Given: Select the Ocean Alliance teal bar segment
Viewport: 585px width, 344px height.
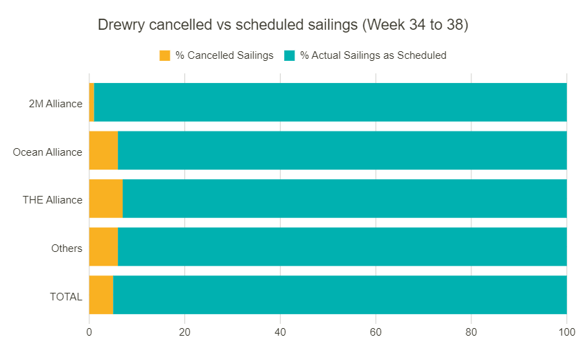Looking at the screenshot, I should 342,150.
